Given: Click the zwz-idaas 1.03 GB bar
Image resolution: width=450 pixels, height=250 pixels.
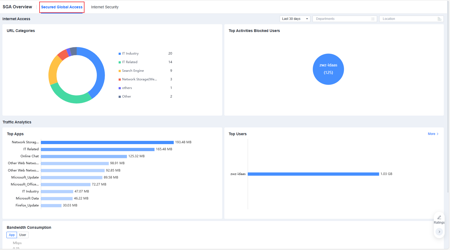Looking at the screenshot, I should (x=313, y=174).
